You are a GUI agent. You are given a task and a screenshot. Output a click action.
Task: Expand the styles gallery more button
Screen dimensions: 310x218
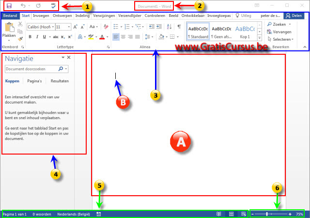(x=260, y=38)
